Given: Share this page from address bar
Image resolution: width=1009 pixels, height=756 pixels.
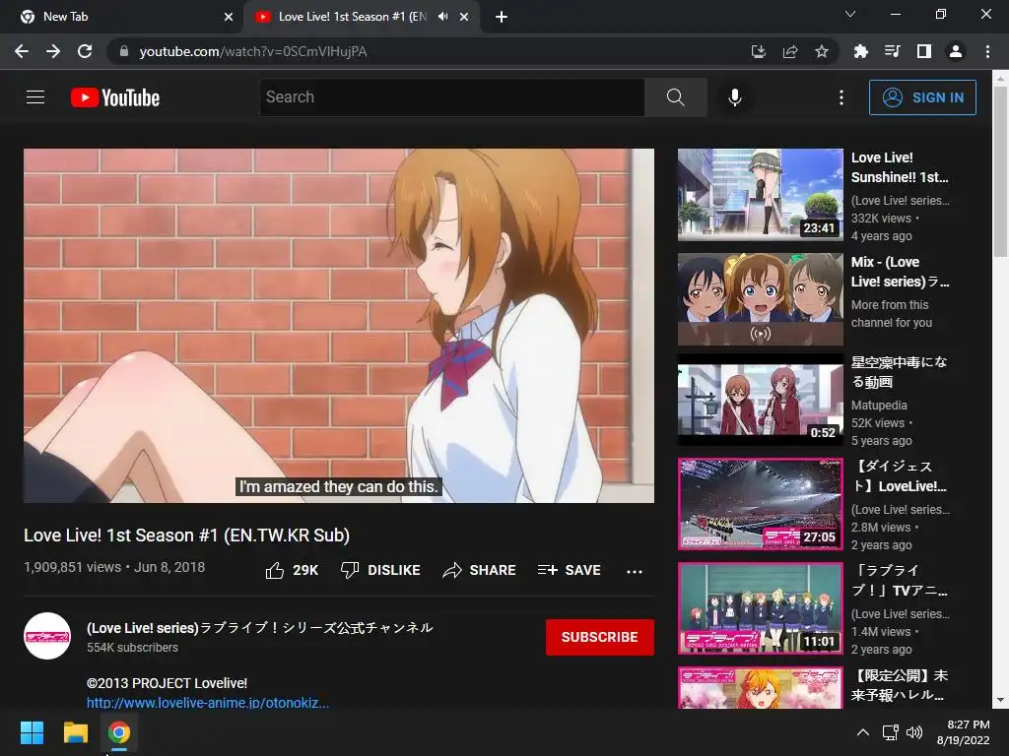Looking at the screenshot, I should 790,51.
